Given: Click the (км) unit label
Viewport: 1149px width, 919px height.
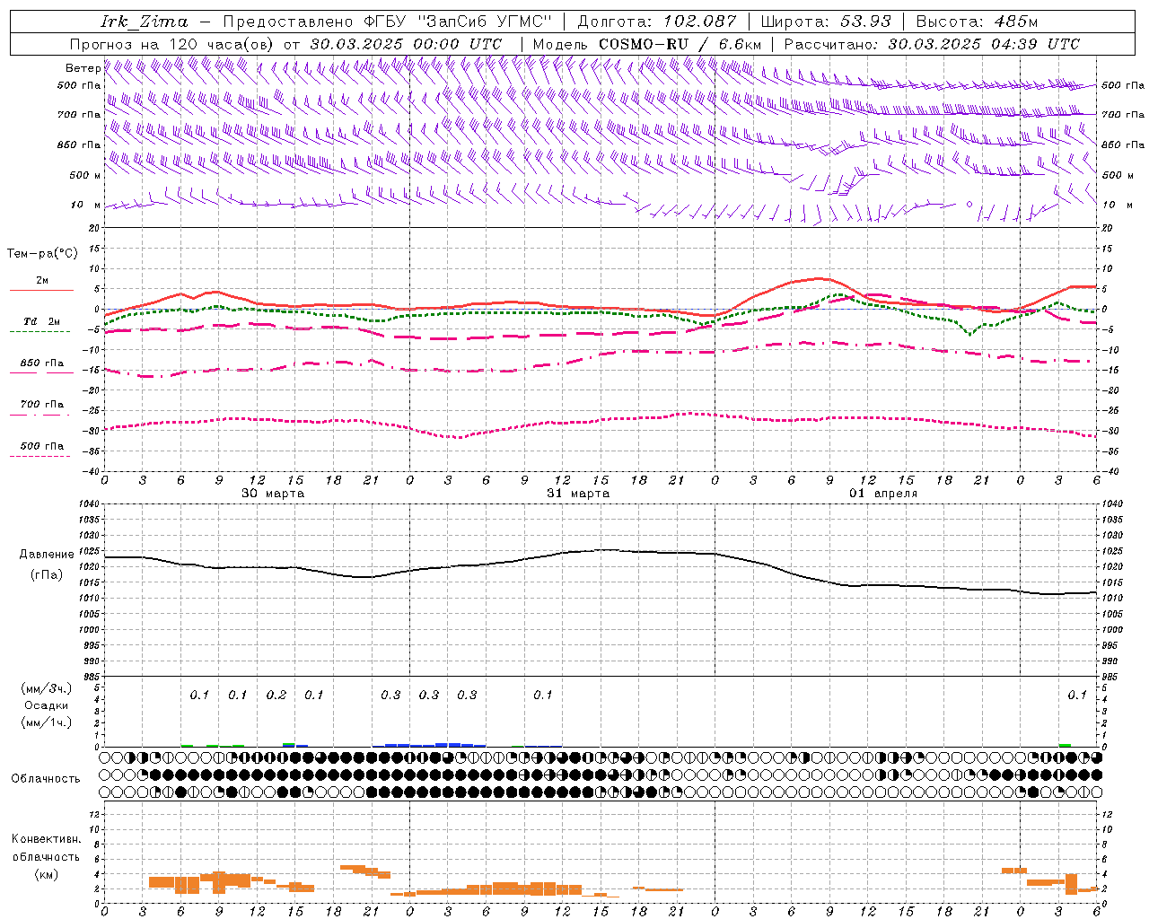Looking at the screenshot, I should 46,874.
